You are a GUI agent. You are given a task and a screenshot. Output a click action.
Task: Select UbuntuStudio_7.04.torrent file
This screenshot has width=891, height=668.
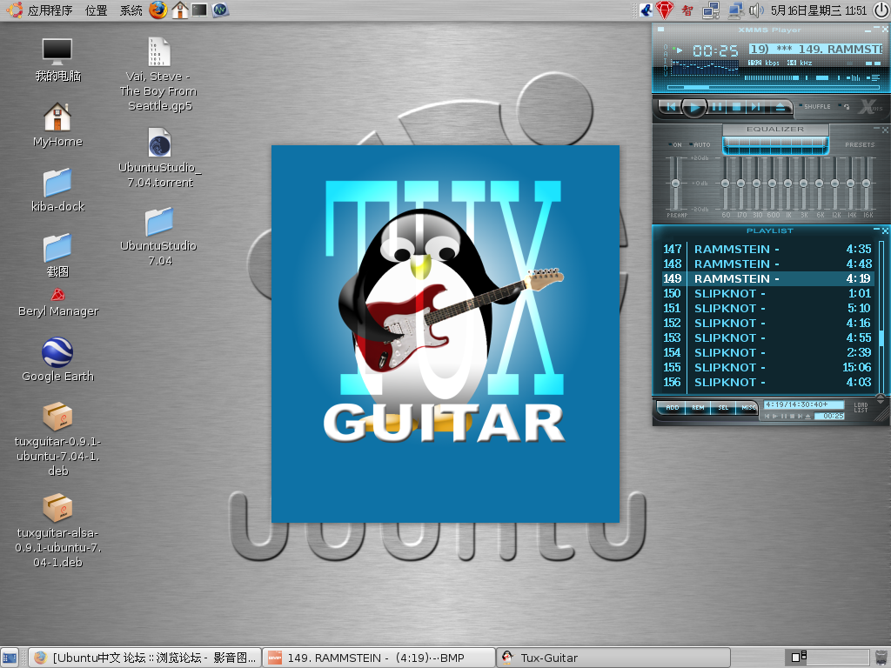pos(160,158)
